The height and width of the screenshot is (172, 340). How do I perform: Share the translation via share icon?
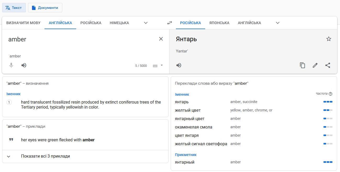point(327,65)
